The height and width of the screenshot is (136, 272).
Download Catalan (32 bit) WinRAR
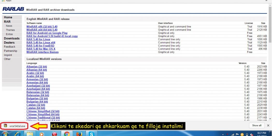pyautogui.click(x=36, y=105)
